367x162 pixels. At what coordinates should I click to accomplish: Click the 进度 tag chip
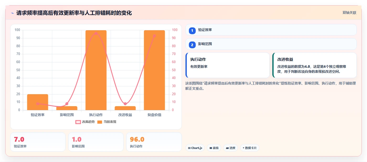(x=231, y=148)
